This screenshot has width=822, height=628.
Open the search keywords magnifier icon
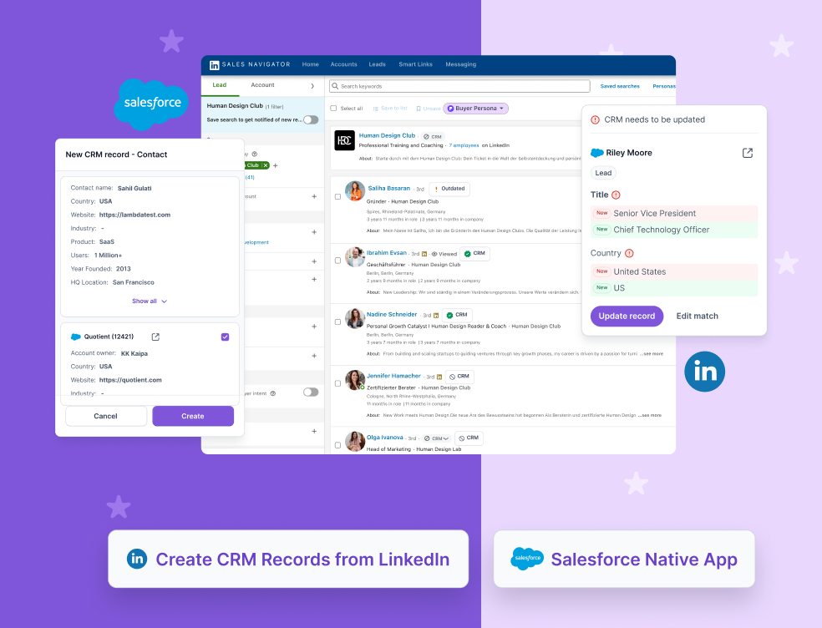[335, 85]
